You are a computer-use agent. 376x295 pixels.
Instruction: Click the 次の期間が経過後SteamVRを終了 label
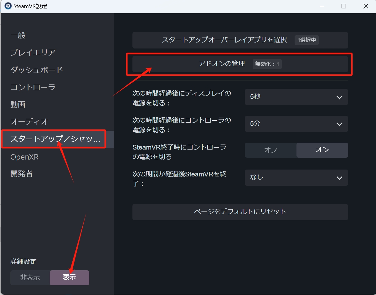(x=180, y=179)
